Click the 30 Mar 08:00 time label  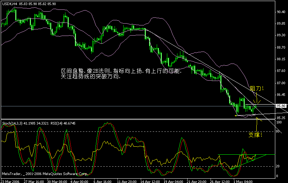point(57,181)
